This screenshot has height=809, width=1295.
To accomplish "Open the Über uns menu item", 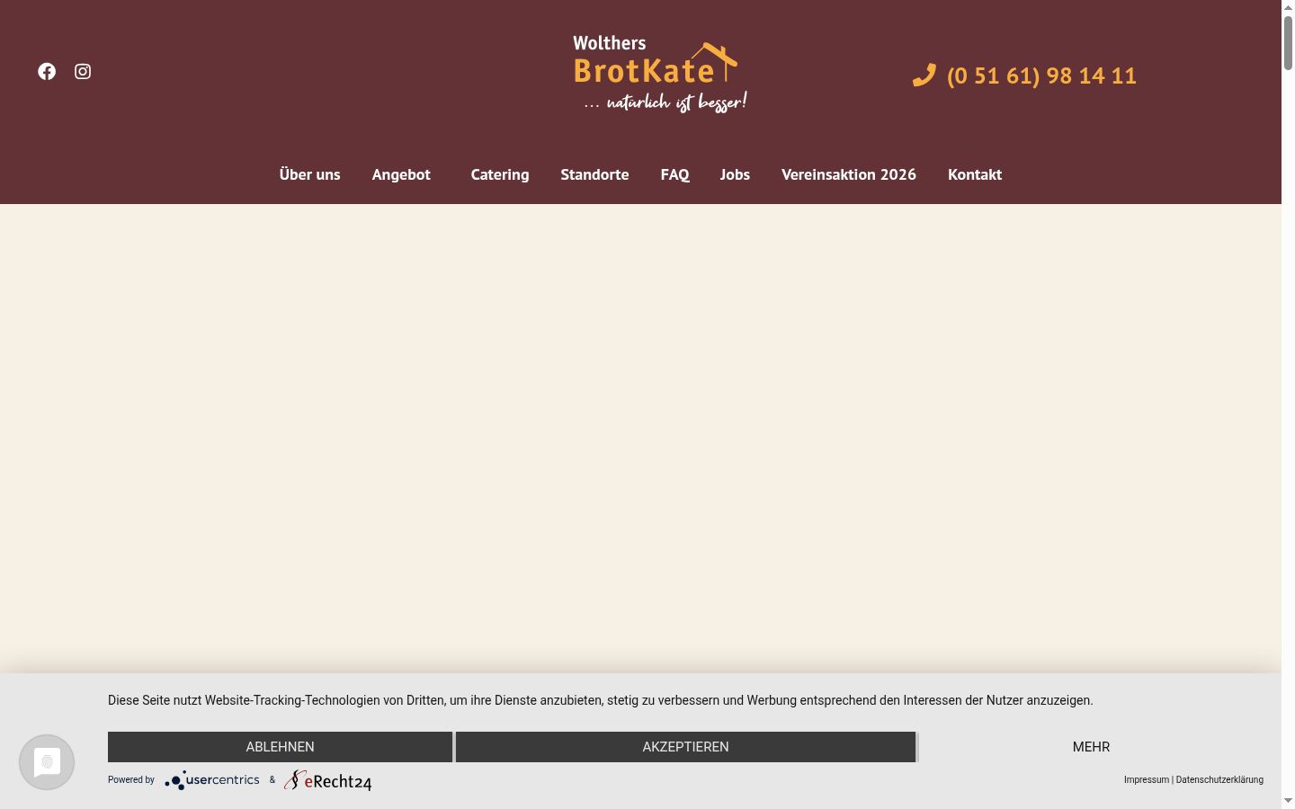I will coord(309,174).
